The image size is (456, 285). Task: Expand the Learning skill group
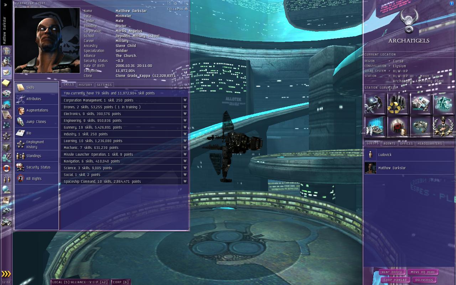click(185, 141)
